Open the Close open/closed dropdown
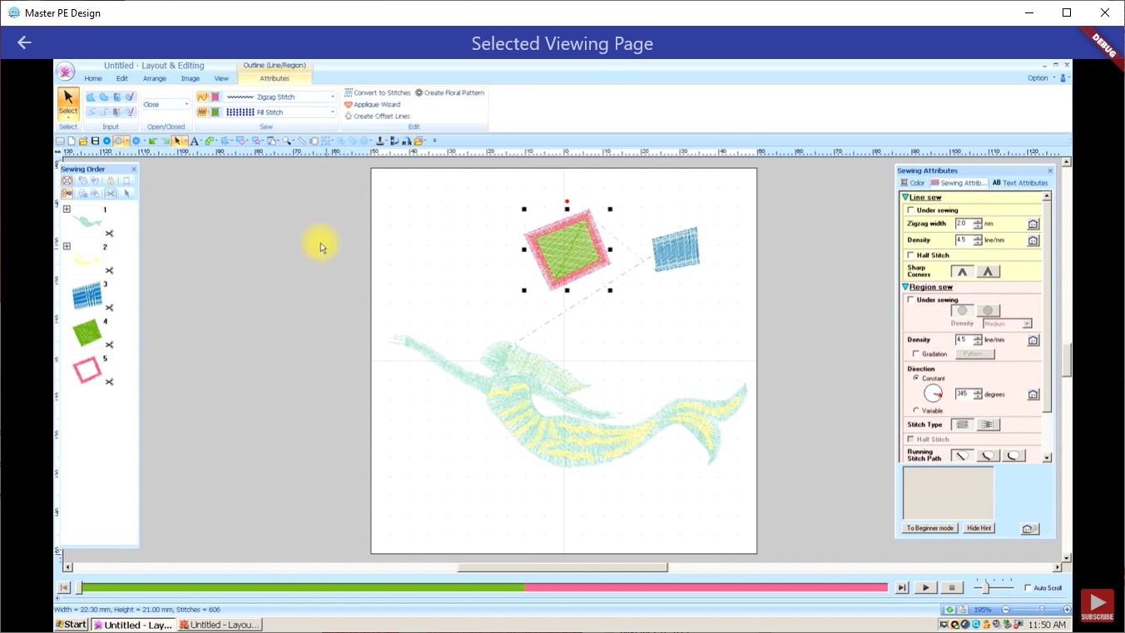1125x633 pixels. coord(187,104)
